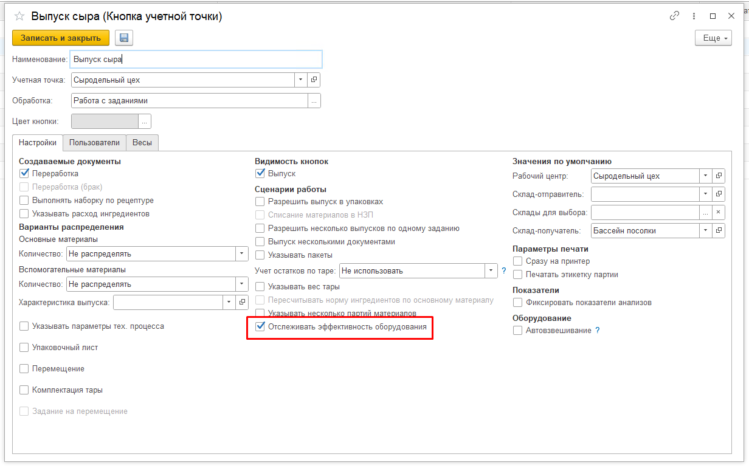Screen dimensions: 749x468
Task: Switch to the Пользователи tab
Action: click(94, 143)
